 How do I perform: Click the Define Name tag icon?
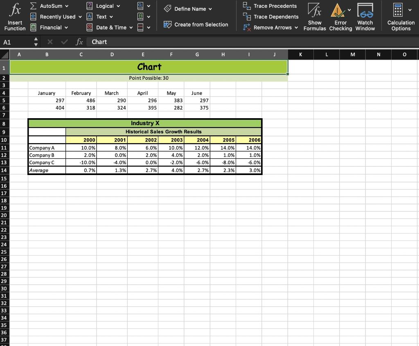pyautogui.click(x=167, y=9)
